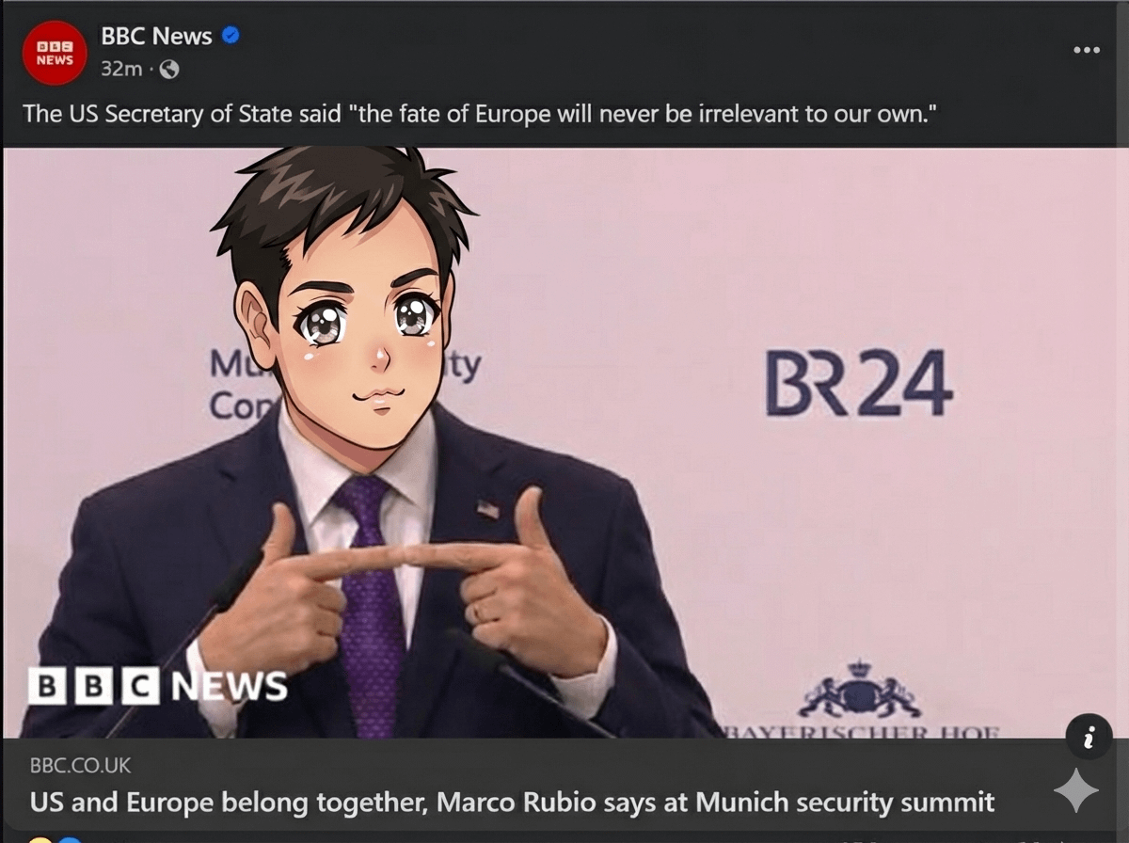The height and width of the screenshot is (843, 1129).
Task: Open the three-dot post options menu
Action: click(1086, 50)
